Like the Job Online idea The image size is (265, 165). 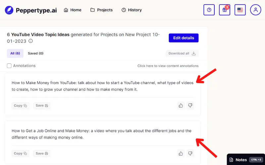[x=181, y=153]
